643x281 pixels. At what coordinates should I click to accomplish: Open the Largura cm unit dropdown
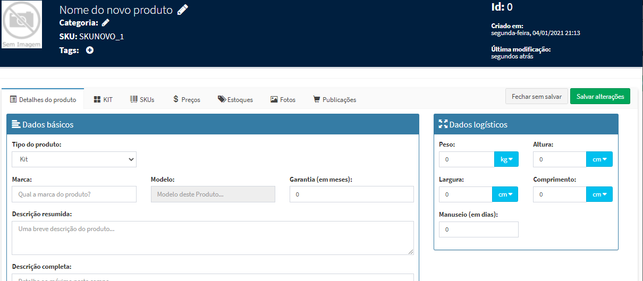[505, 194]
